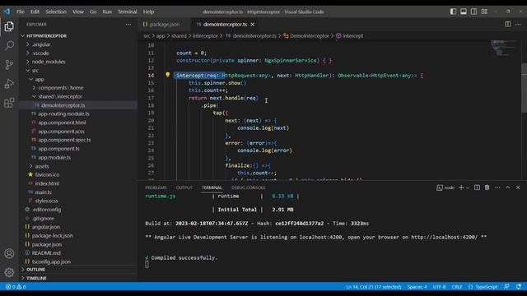Open the View menu
The image size is (527, 296).
78,12
